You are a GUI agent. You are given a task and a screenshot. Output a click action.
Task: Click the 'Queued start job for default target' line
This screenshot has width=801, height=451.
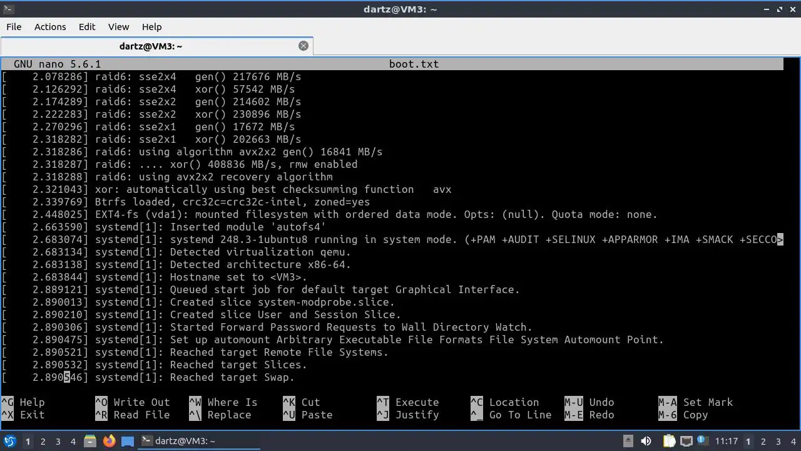pyautogui.click(x=261, y=289)
